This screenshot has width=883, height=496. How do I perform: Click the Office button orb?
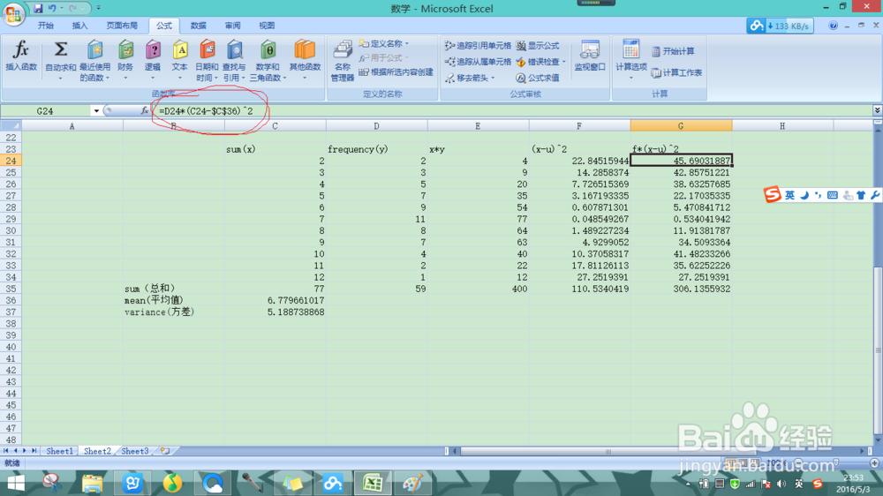13,13
